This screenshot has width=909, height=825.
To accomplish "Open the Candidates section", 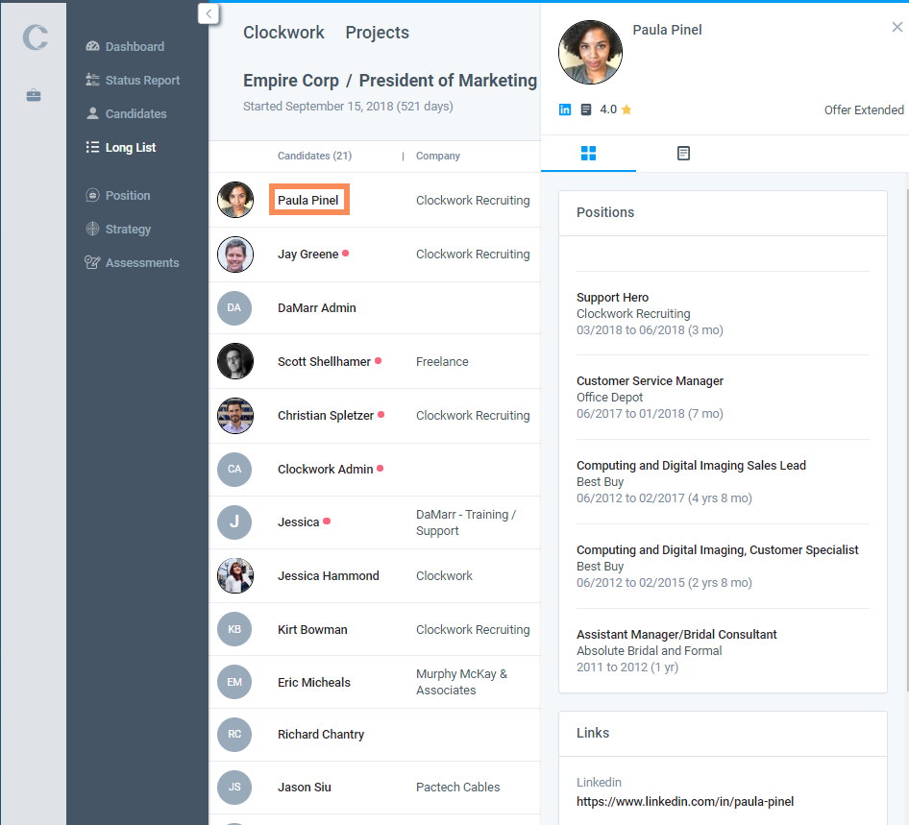I will coord(135,113).
